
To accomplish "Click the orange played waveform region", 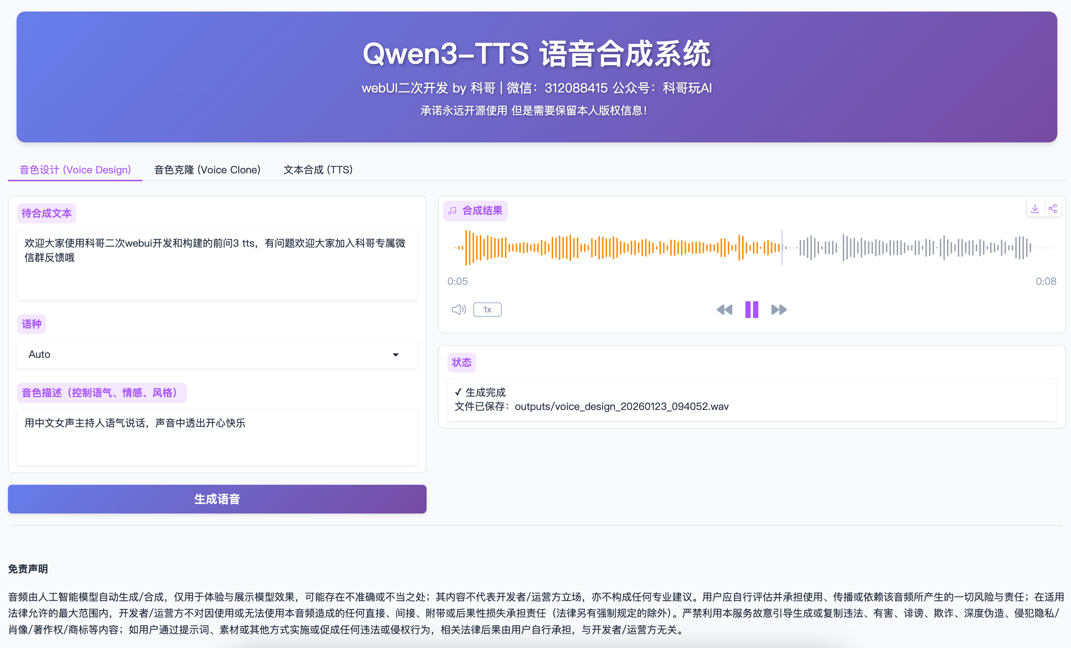I will (608, 248).
